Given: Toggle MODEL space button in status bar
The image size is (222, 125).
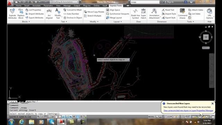Looking at the screenshot, I should [x=151, y=117].
